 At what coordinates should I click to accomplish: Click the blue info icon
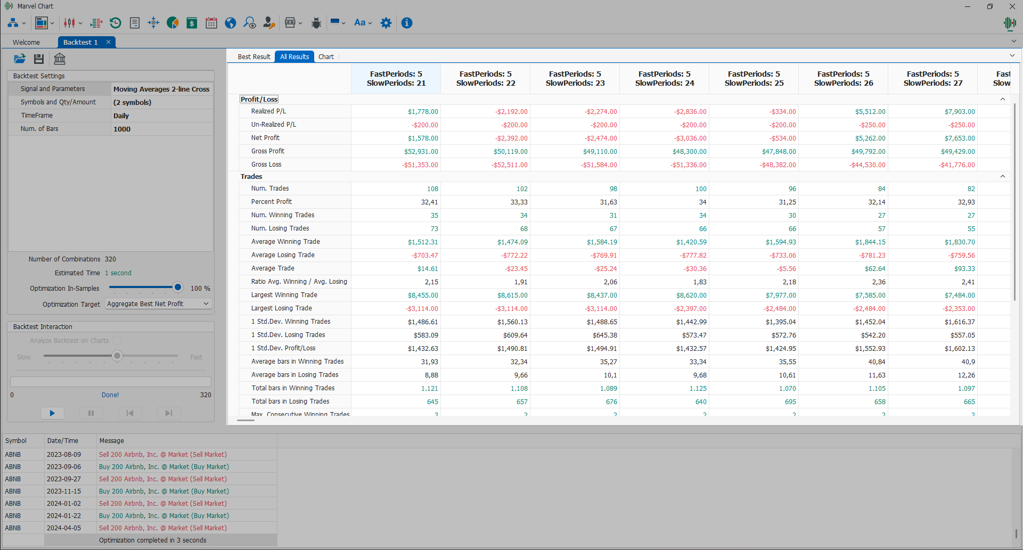(407, 23)
